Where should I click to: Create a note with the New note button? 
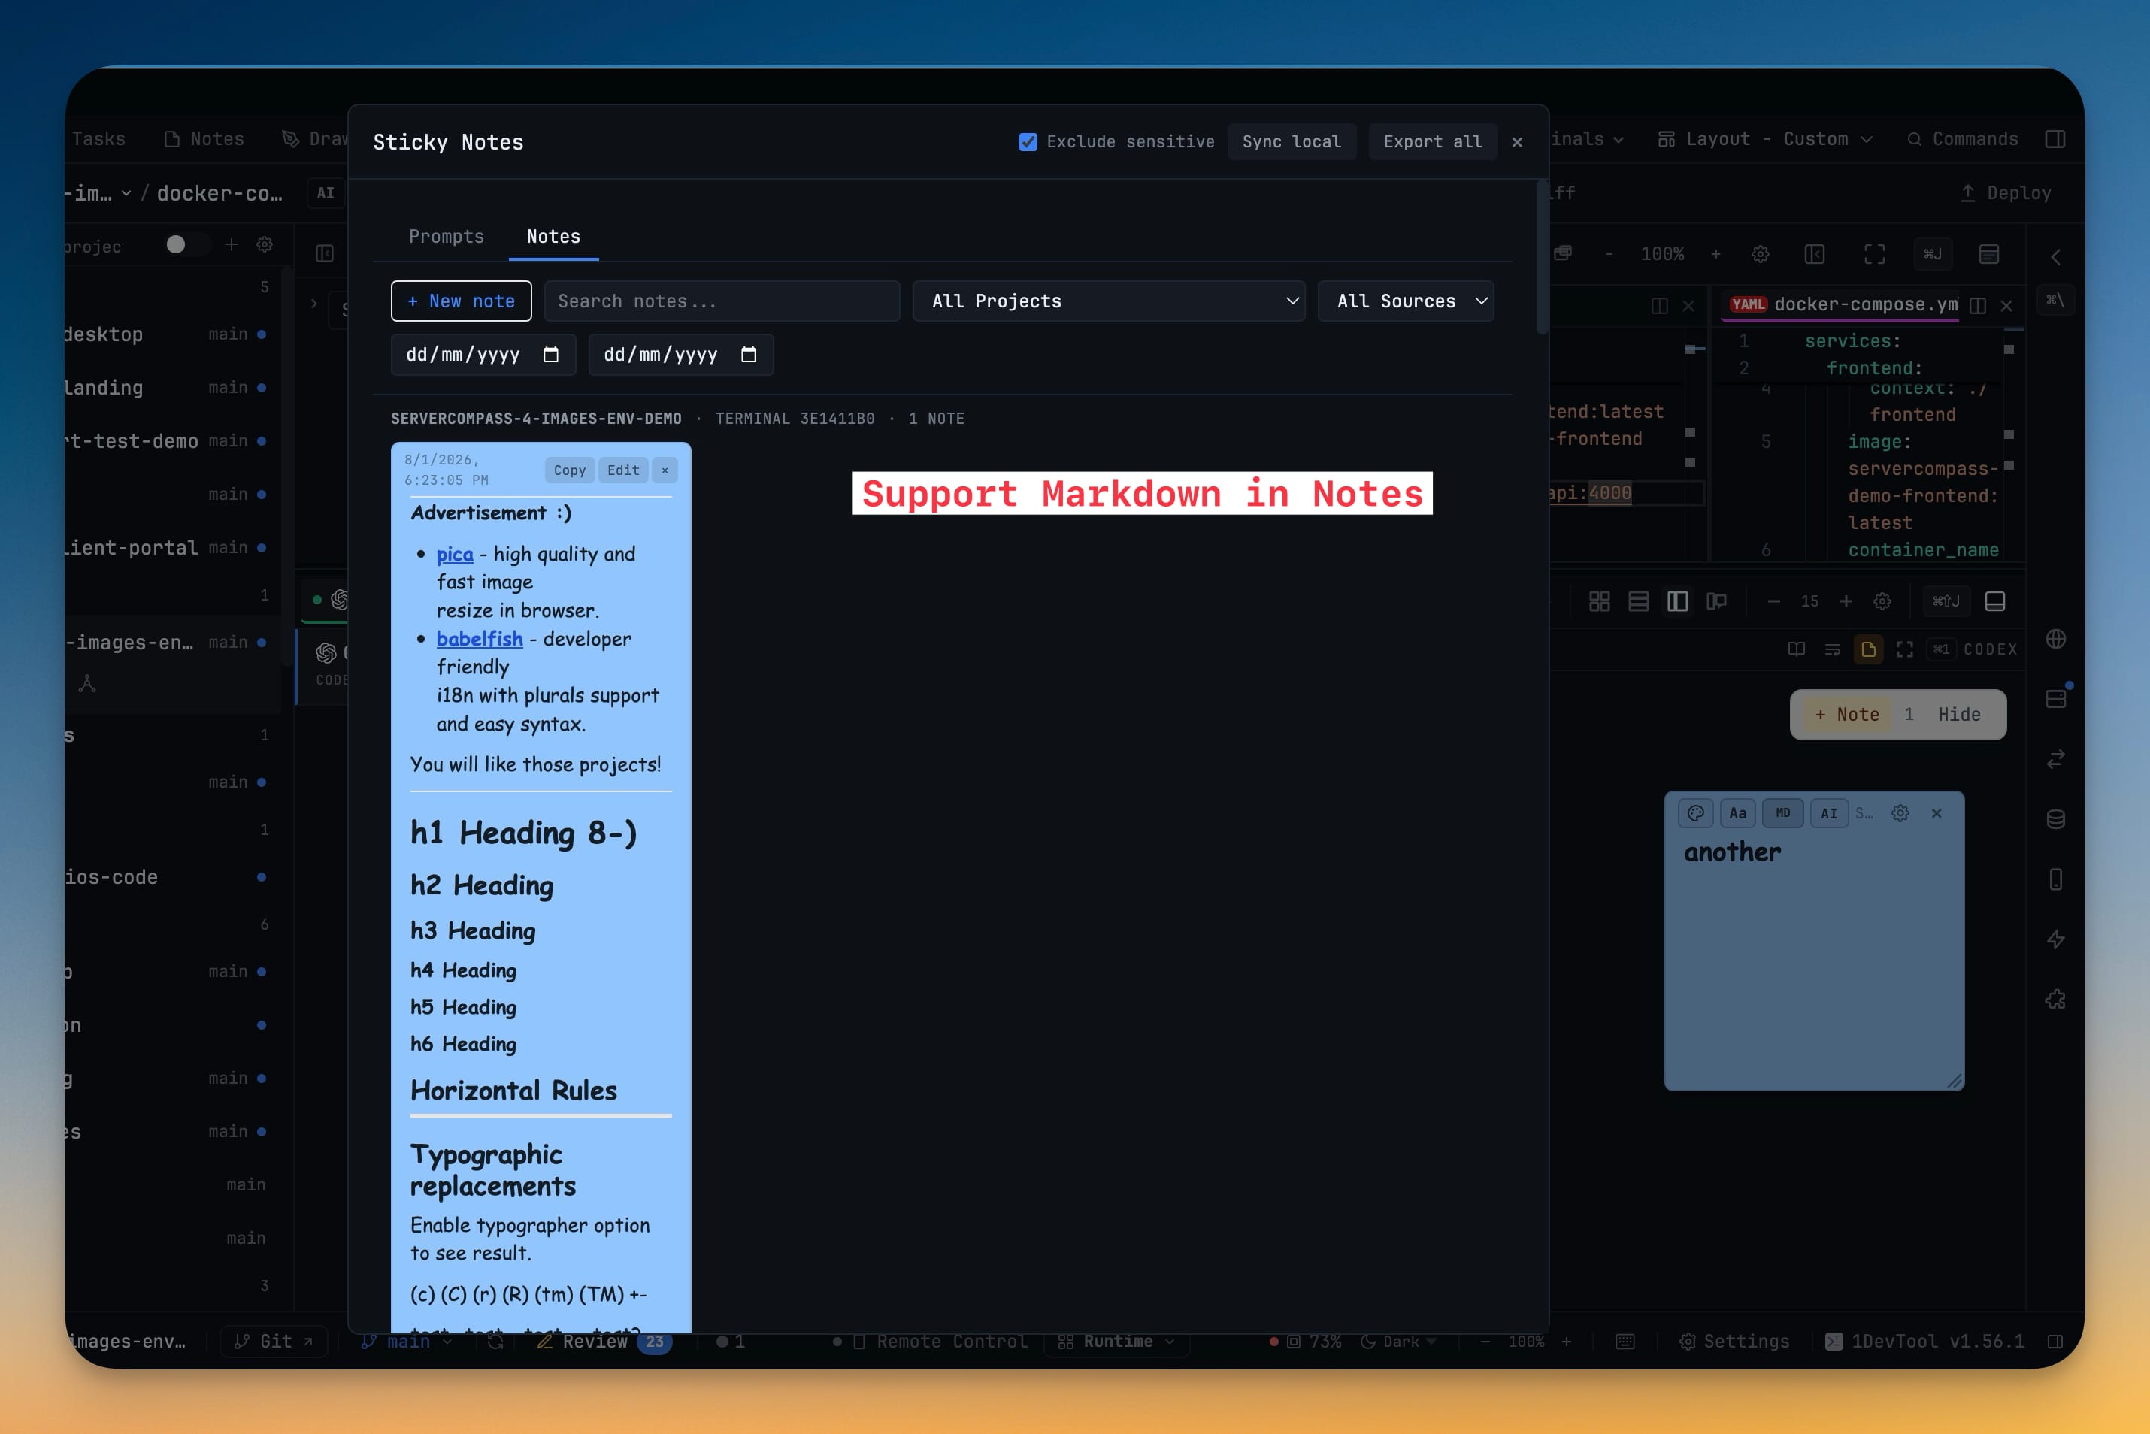(x=461, y=301)
